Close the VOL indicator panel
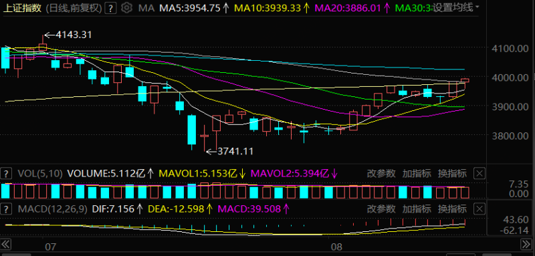This screenshot has height=256, width=535. tap(479, 174)
